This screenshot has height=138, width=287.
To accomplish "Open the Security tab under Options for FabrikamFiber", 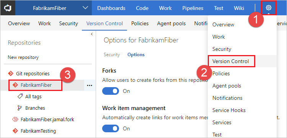I will (x=112, y=55).
